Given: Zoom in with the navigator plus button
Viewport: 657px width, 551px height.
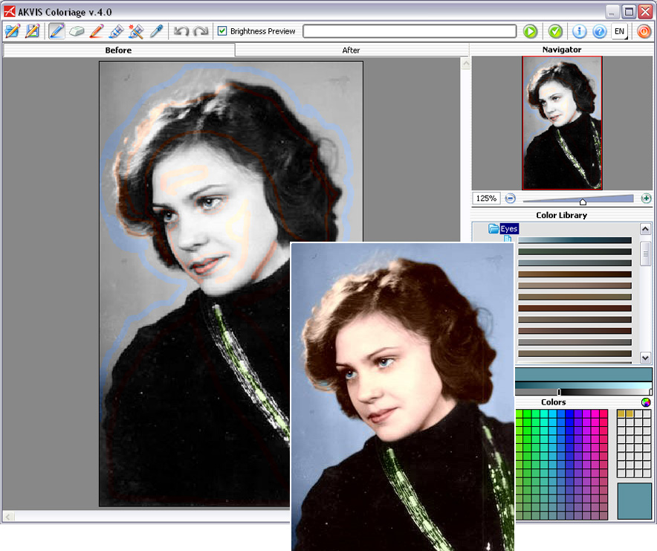Looking at the screenshot, I should (x=646, y=199).
